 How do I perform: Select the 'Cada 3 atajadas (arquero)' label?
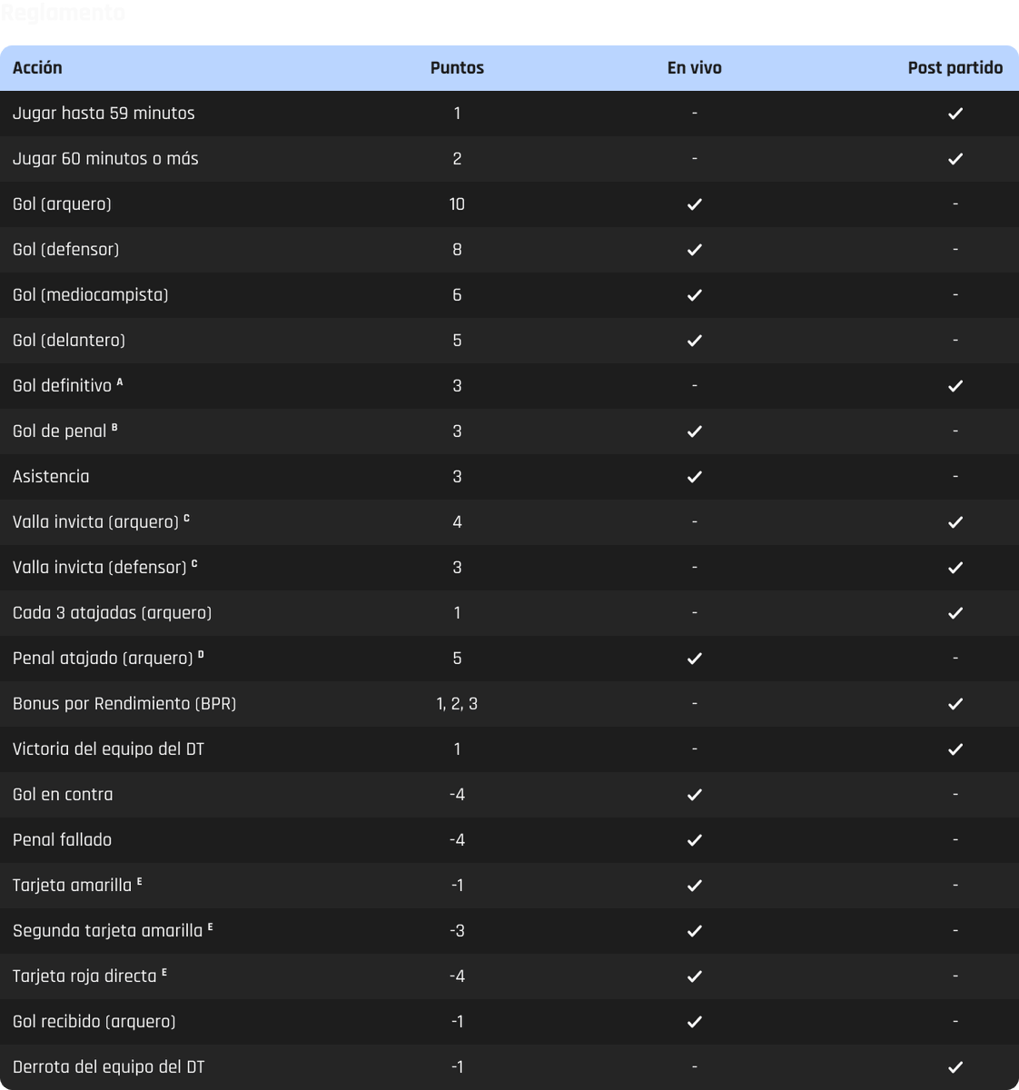tap(112, 613)
